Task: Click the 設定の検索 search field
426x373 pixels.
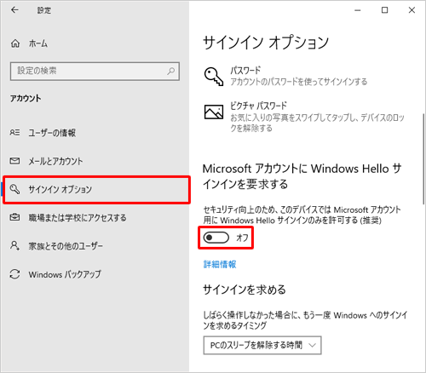Action: pyautogui.click(x=95, y=72)
